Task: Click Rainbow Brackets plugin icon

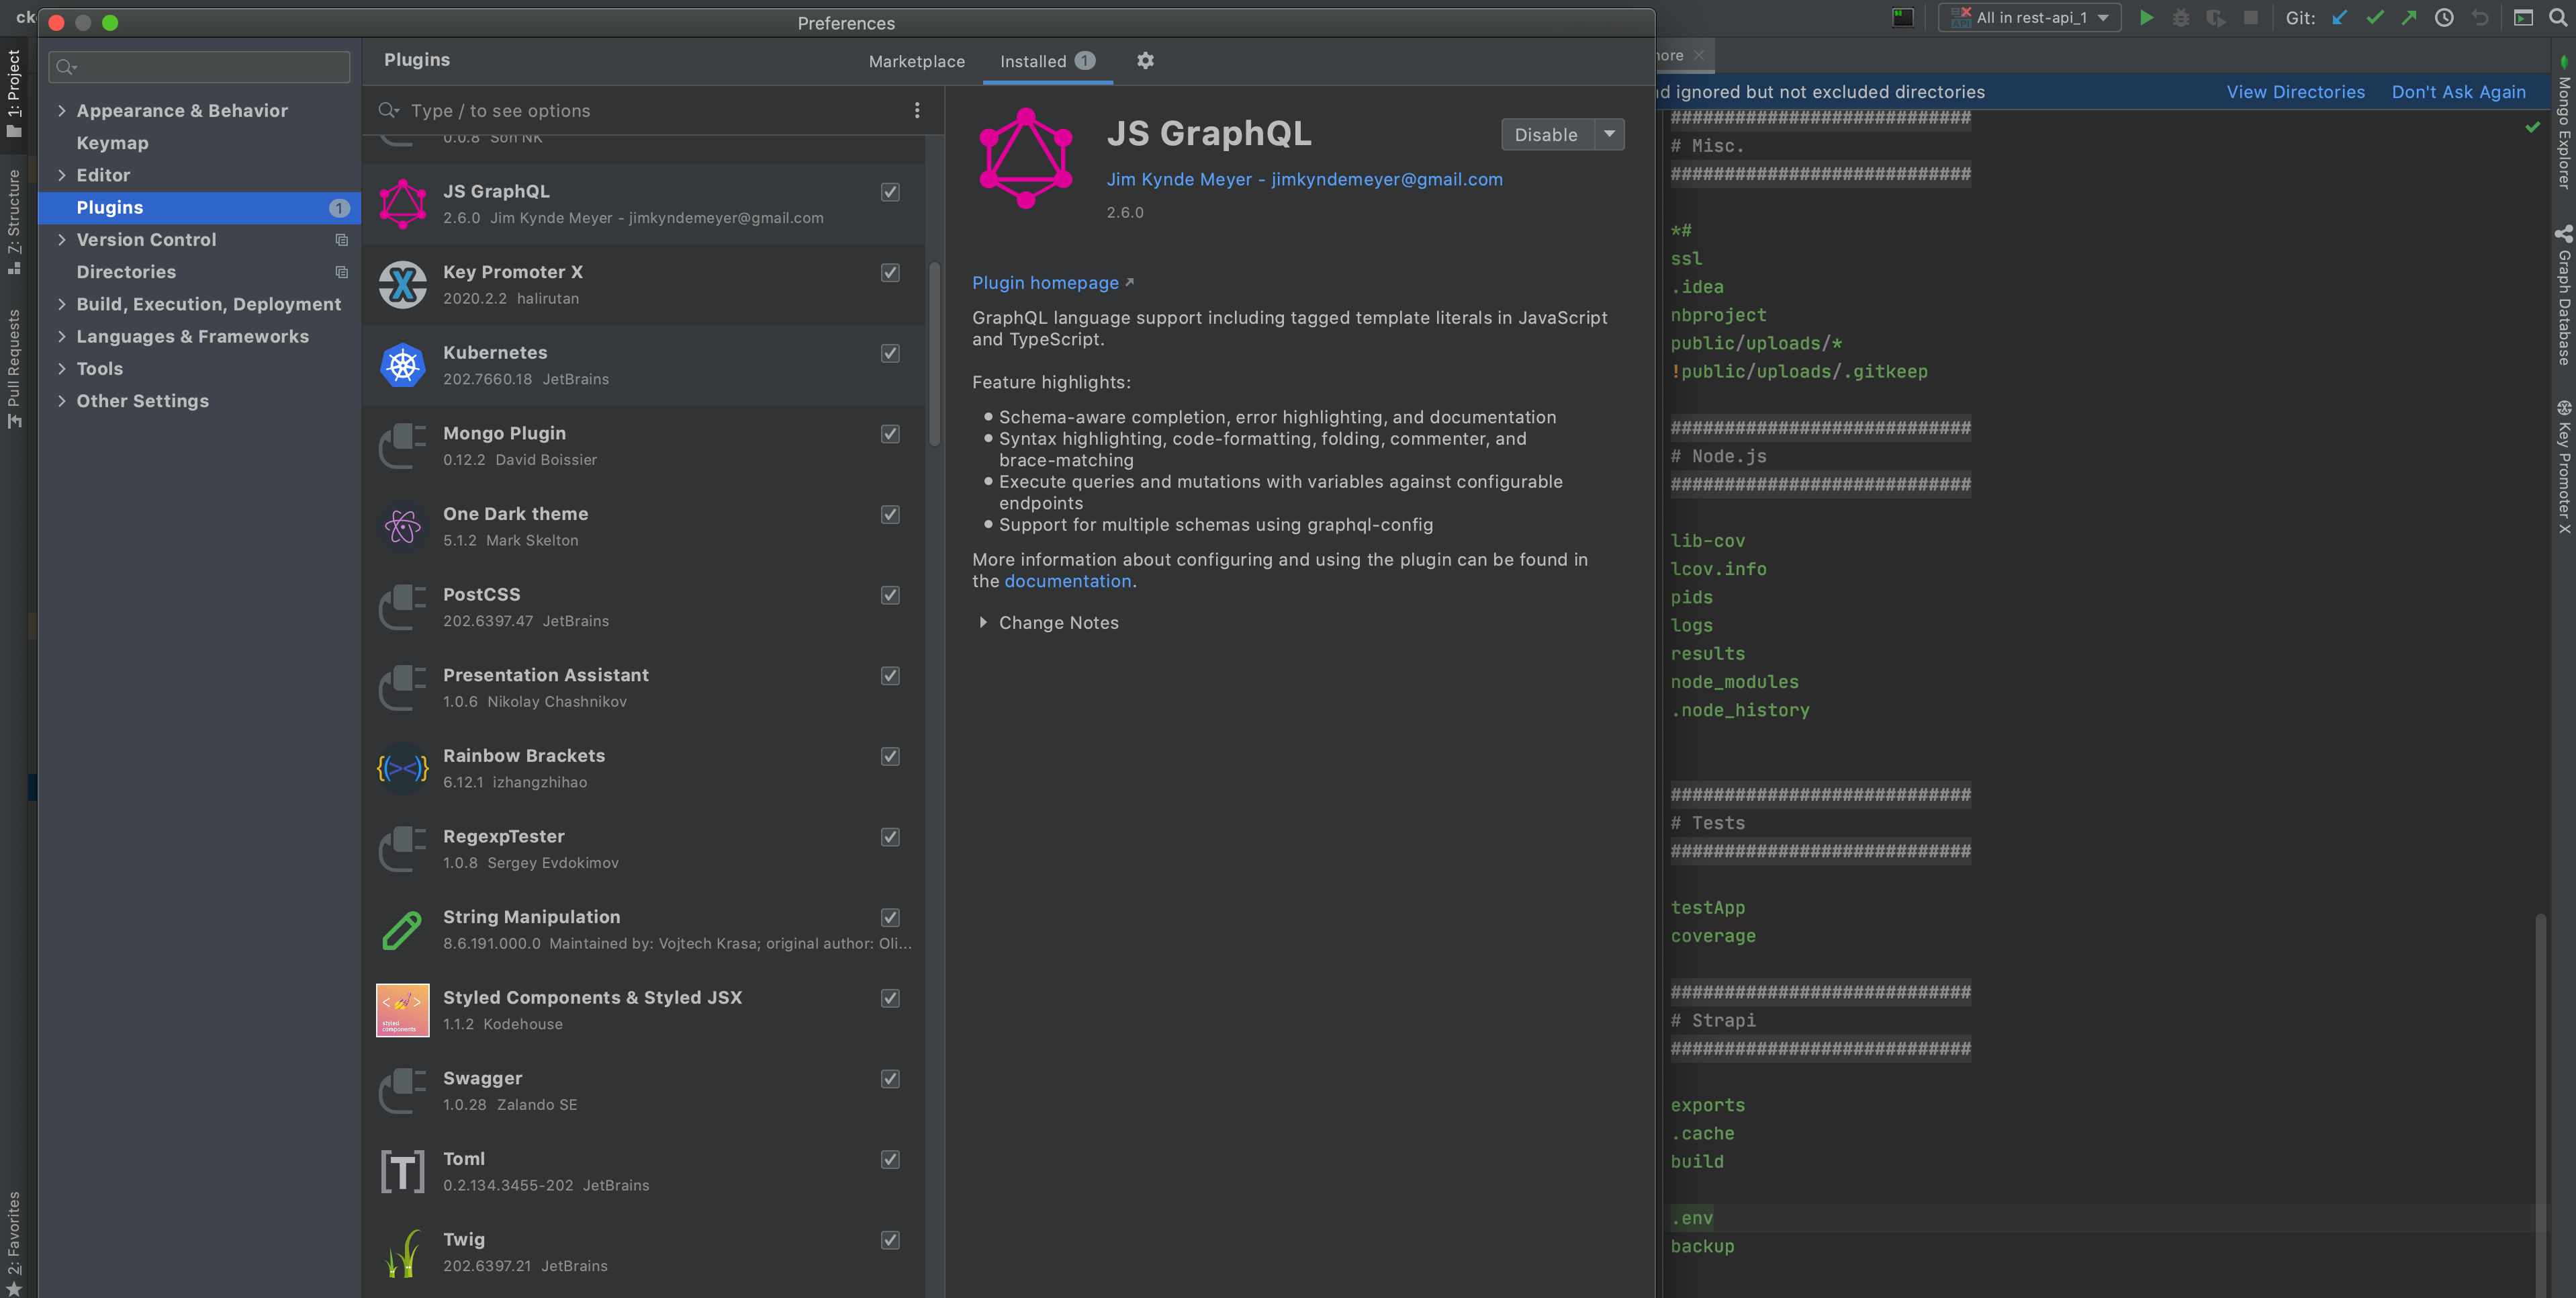Action: (403, 769)
